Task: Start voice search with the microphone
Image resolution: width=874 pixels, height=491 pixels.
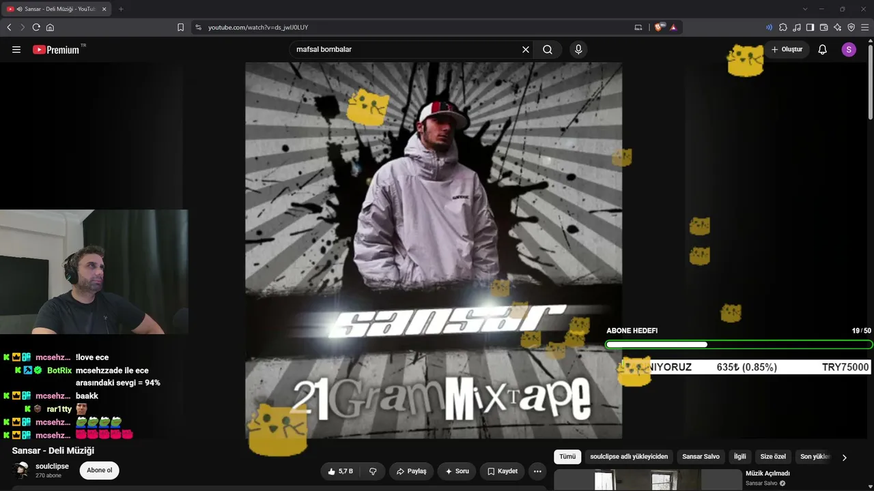Action: [578, 50]
